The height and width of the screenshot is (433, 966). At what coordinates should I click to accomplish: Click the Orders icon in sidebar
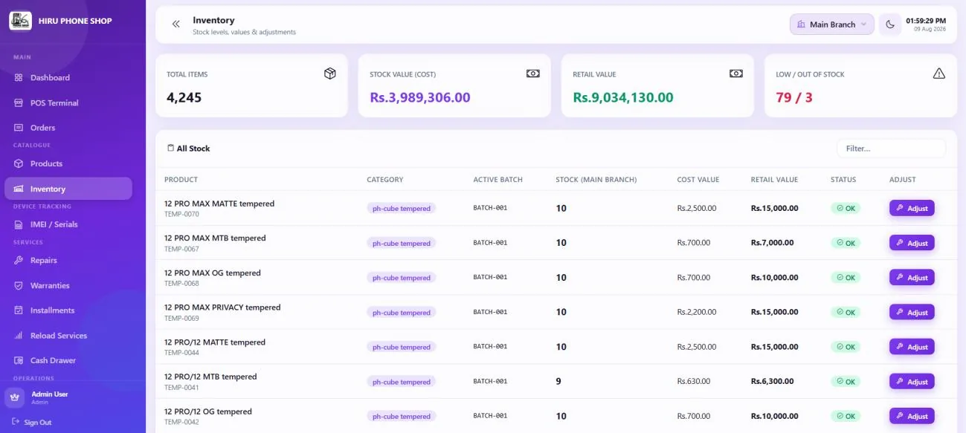(x=19, y=128)
